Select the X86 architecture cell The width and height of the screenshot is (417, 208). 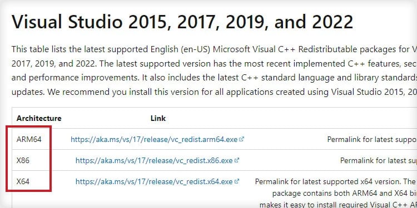23,160
